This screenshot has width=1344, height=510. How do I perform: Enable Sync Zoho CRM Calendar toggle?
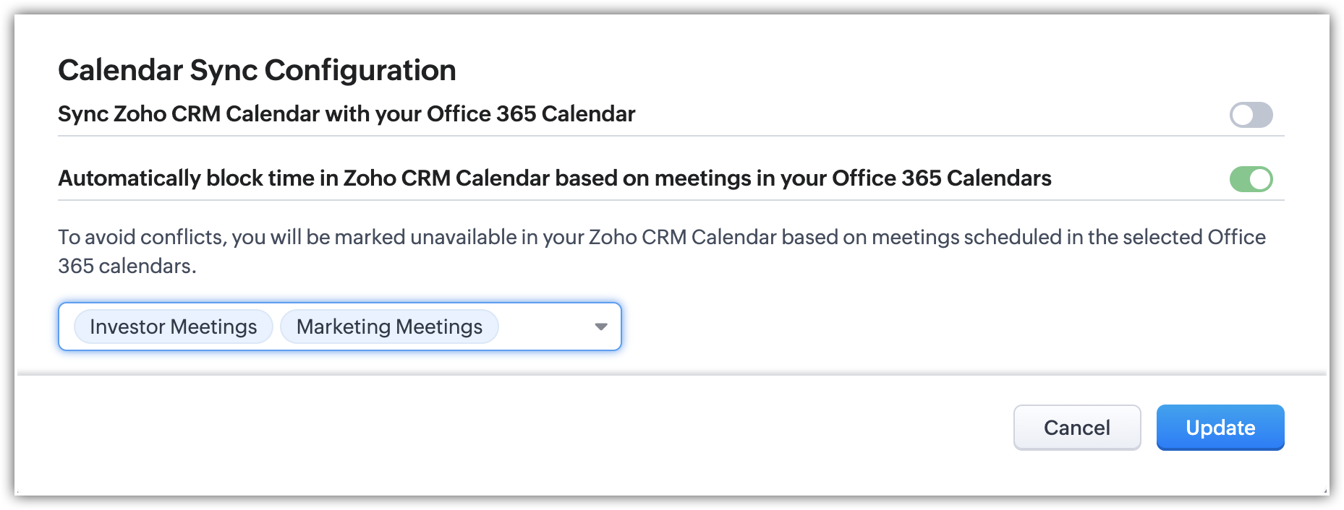(x=1251, y=115)
